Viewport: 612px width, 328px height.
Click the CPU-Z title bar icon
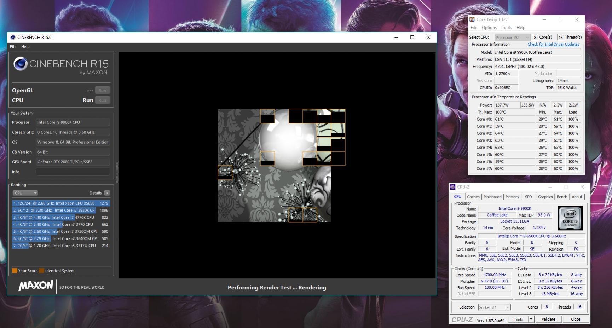point(452,187)
